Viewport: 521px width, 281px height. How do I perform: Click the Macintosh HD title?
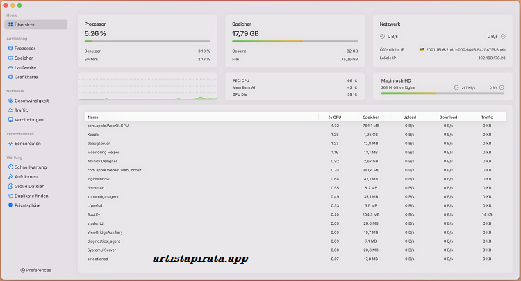click(396, 80)
